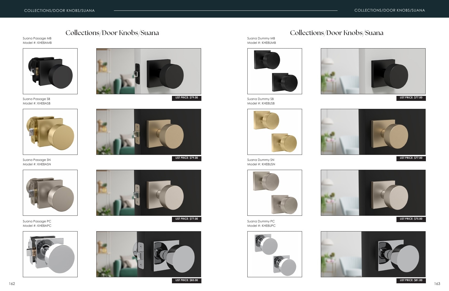
Task: Open the Passage MB lifestyle door photo
Action: coord(149,71)
